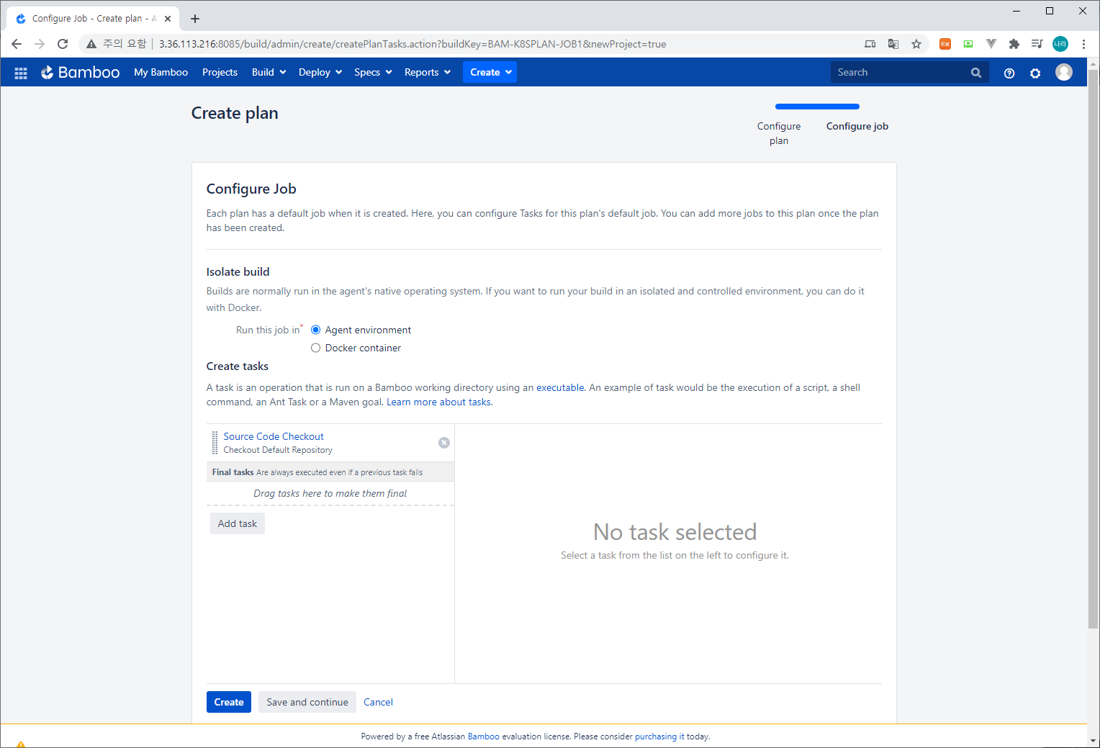Viewport: 1100px width, 748px height.
Task: Click the search magnifier icon
Action: 976,73
